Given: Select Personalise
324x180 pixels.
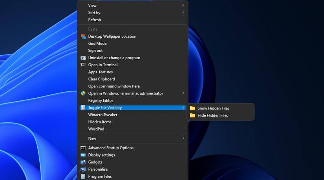Looking at the screenshot, I should 133,169.
